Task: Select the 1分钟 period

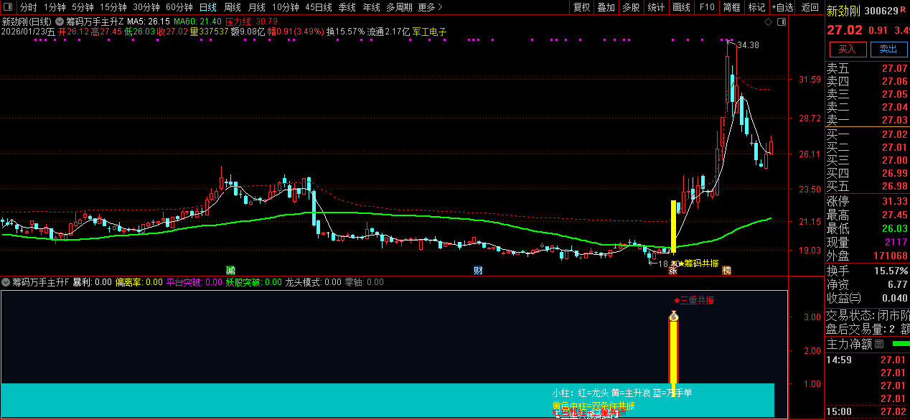Action: coord(55,7)
